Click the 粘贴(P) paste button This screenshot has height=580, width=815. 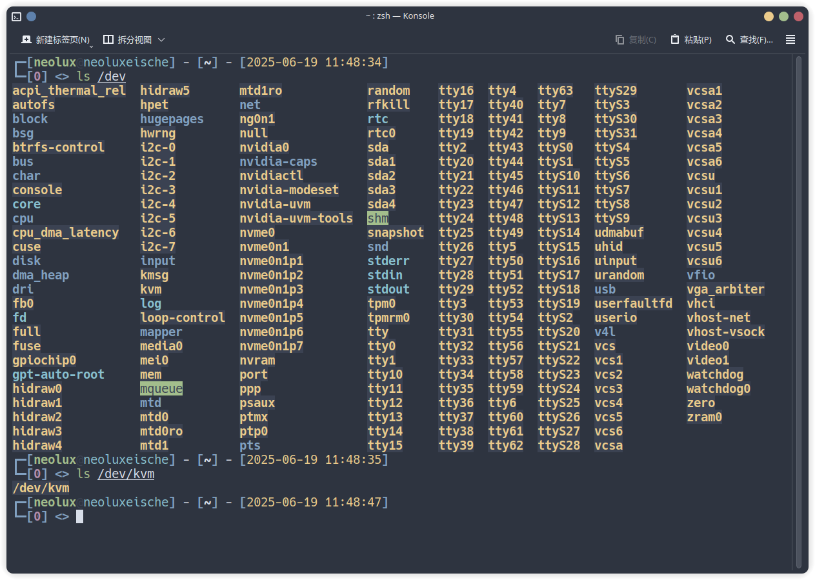tap(691, 39)
